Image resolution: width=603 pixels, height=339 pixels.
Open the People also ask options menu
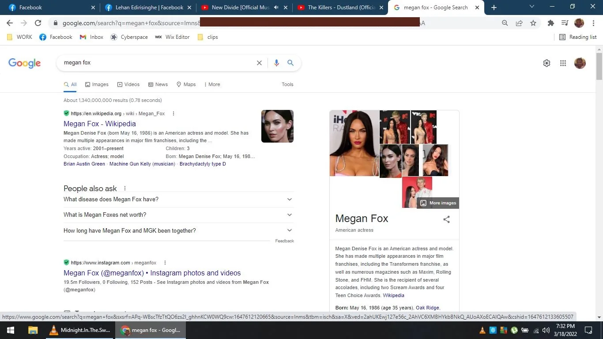click(x=125, y=188)
